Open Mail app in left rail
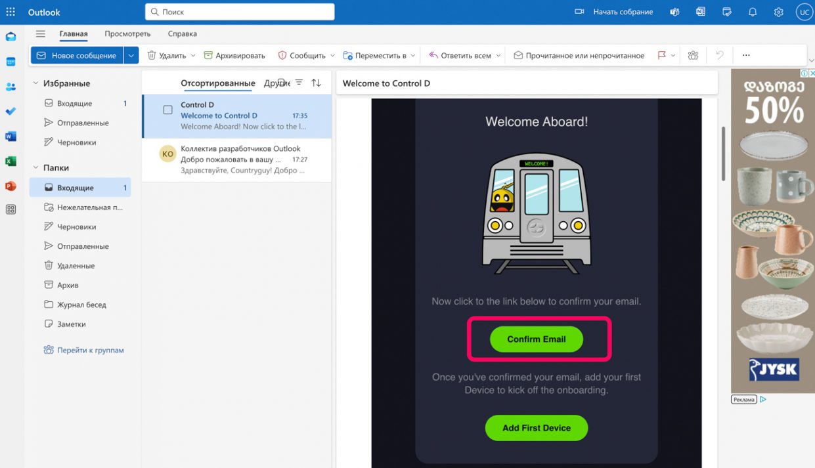 coord(11,37)
